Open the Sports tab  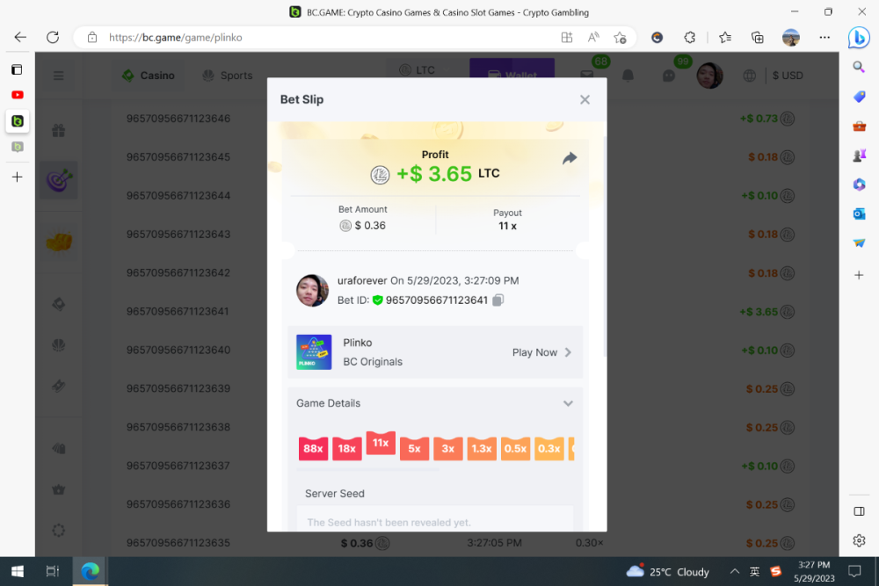(228, 76)
